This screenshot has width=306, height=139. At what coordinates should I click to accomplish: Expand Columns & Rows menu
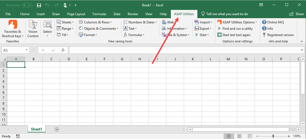(x=95, y=22)
